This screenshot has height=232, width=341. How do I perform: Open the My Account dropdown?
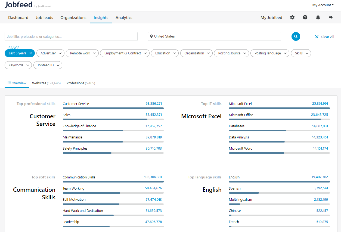[x=323, y=5]
